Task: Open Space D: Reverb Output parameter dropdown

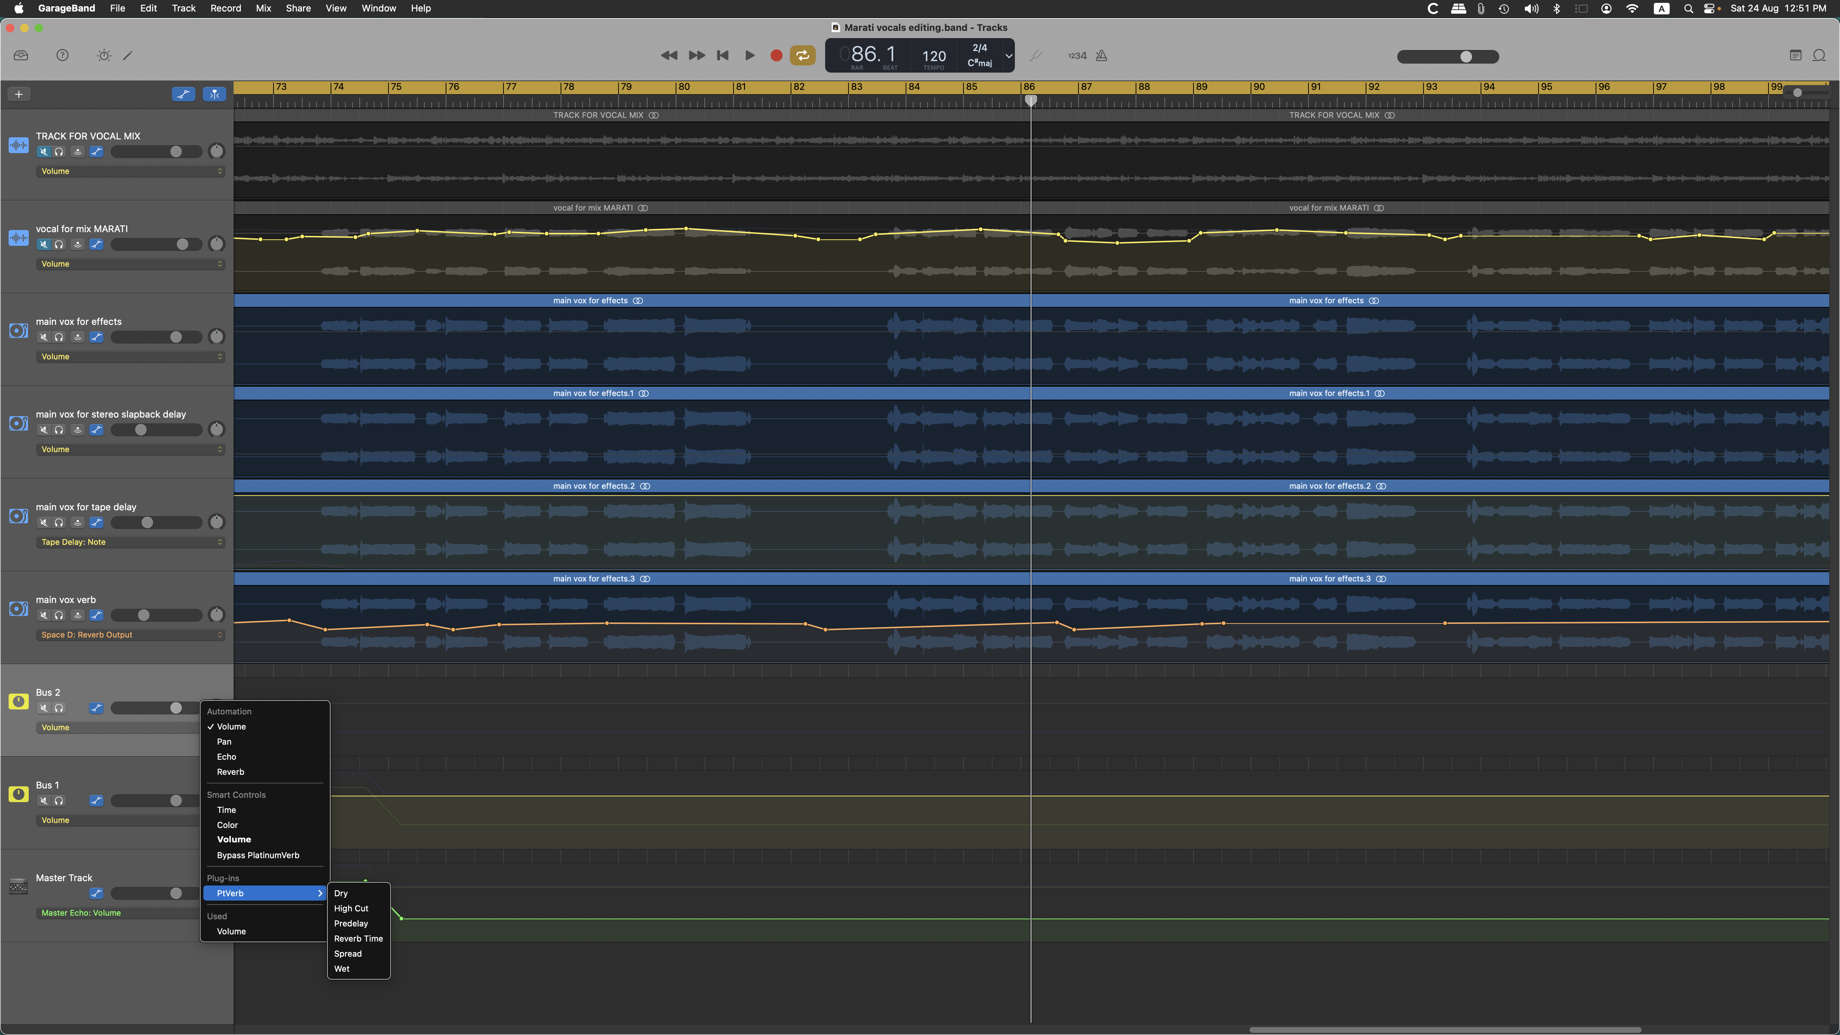Action: (130, 635)
